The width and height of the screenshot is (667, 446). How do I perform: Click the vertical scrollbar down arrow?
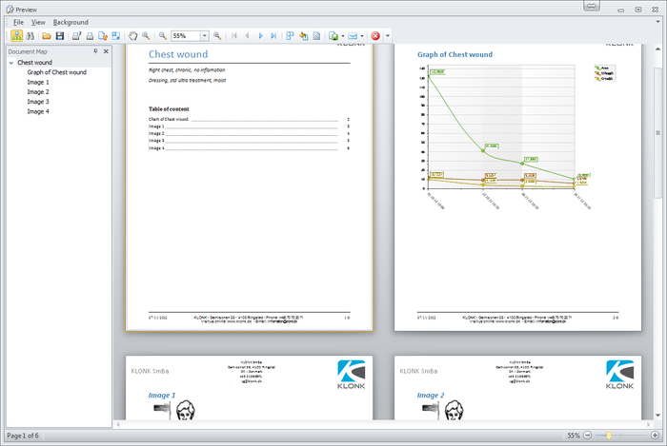point(657,416)
